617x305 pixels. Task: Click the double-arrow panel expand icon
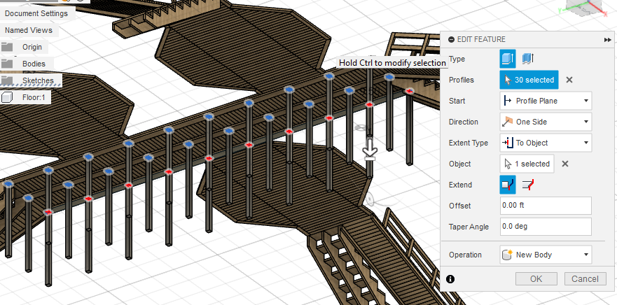[608, 40]
